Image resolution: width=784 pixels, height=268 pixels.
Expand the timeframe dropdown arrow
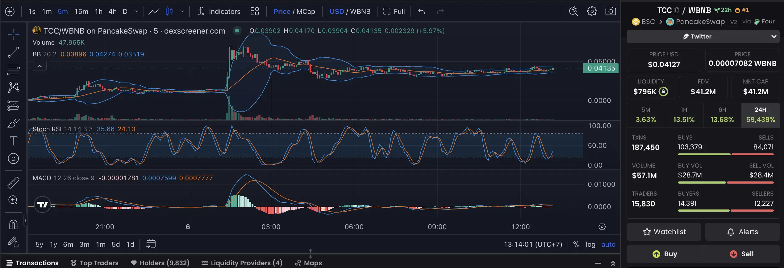(136, 11)
